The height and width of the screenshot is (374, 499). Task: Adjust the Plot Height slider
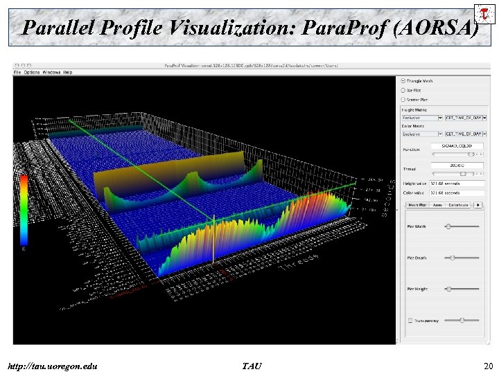tap(462, 289)
